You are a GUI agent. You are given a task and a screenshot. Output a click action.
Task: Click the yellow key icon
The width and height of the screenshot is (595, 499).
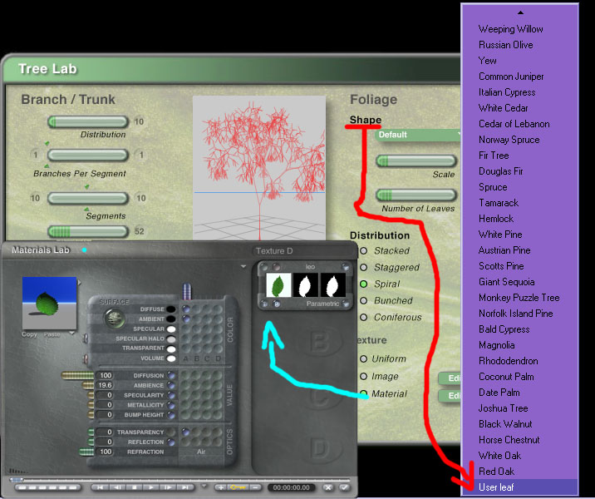point(238,487)
